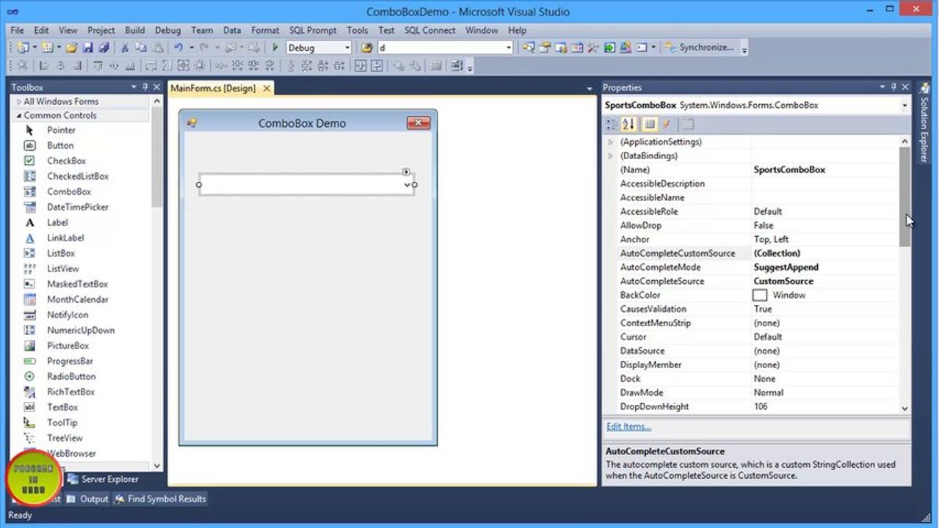The image size is (939, 528).
Task: Click the Align to Grid layout icon
Action: click(22, 66)
